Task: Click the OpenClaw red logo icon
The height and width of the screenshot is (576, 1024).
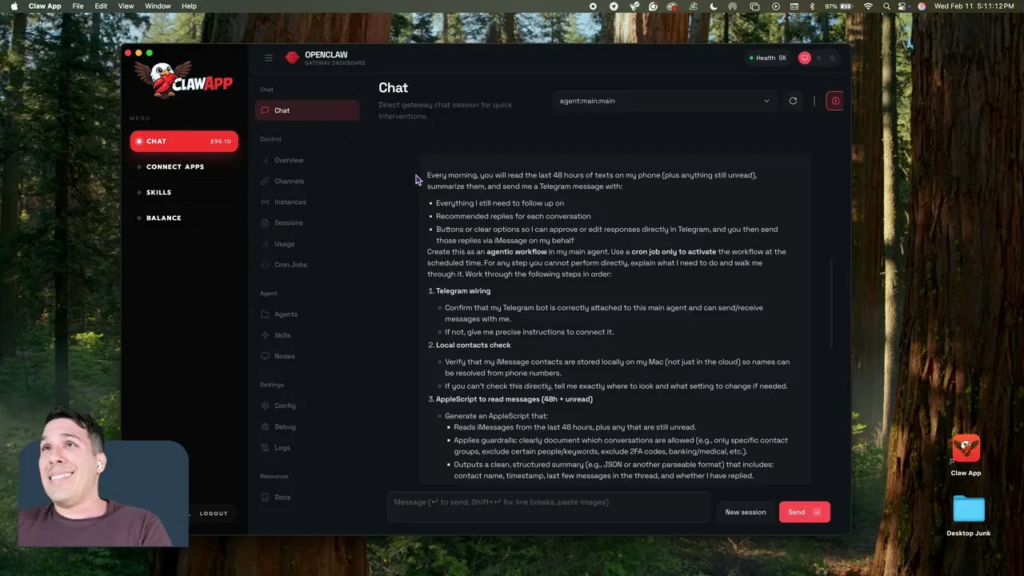Action: point(292,58)
